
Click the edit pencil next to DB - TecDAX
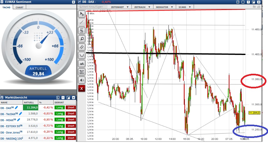[x=20, y=113]
